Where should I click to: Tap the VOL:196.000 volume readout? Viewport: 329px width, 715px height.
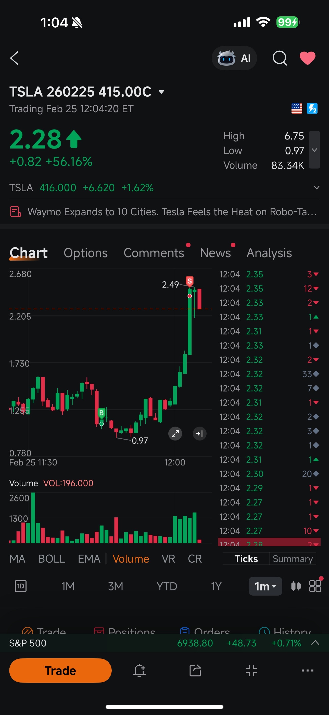click(x=68, y=483)
